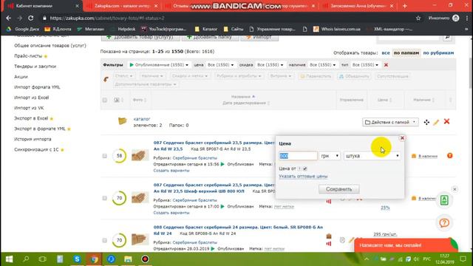Viewport: 473px width, 266px height.
Task: Switch display to по папкам
Action: (406, 52)
